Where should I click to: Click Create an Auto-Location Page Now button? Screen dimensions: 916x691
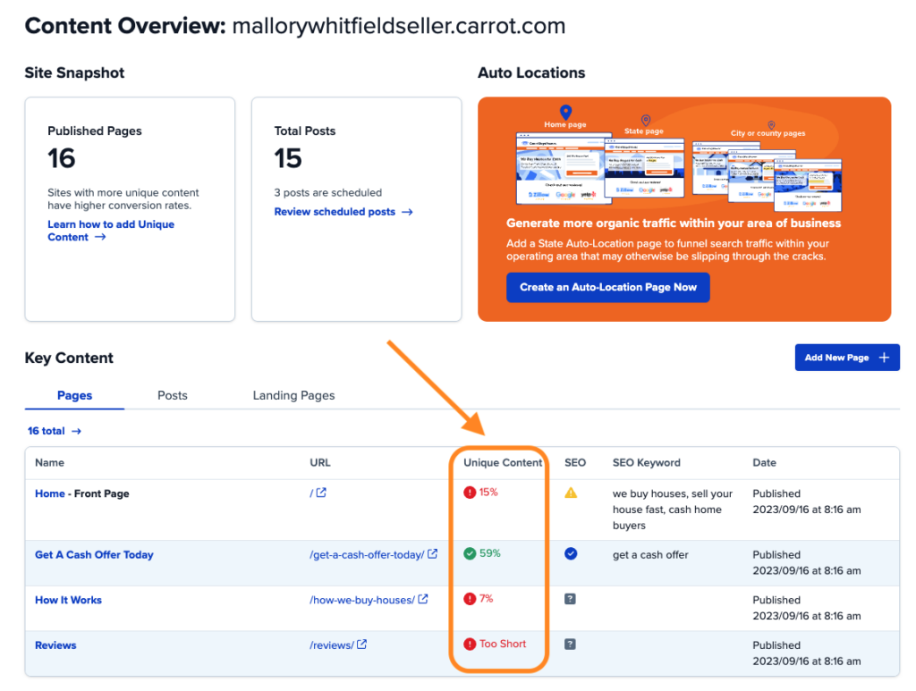608,287
